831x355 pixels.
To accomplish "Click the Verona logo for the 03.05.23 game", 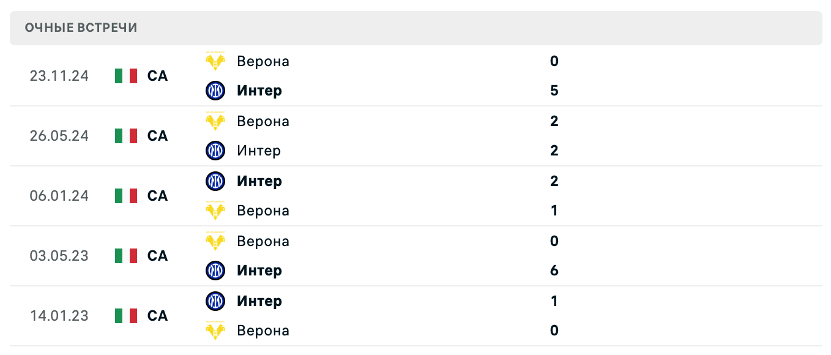I will (x=215, y=241).
